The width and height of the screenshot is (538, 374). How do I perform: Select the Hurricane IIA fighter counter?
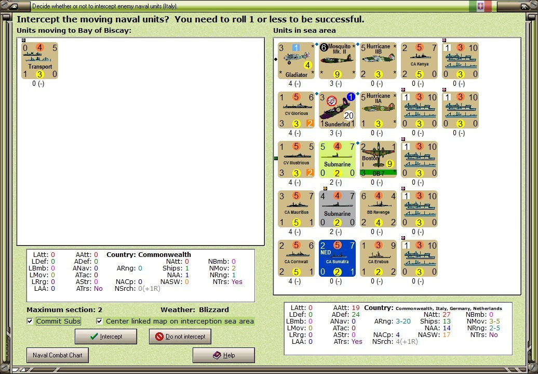(x=379, y=110)
